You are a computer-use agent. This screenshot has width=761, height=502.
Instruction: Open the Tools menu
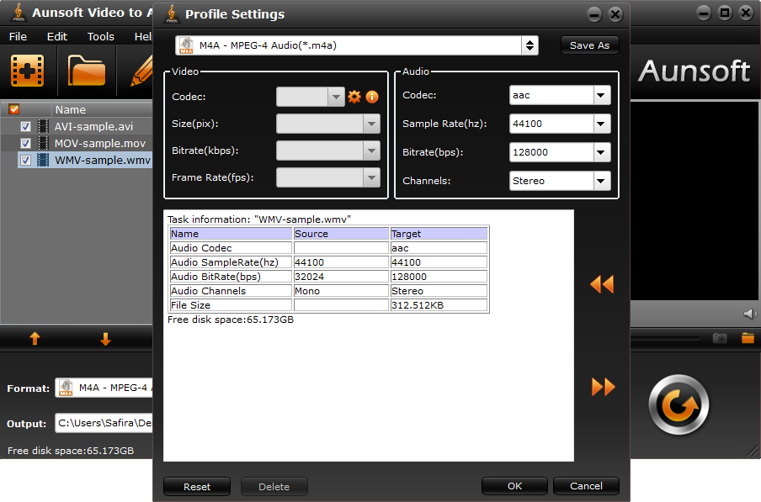100,36
